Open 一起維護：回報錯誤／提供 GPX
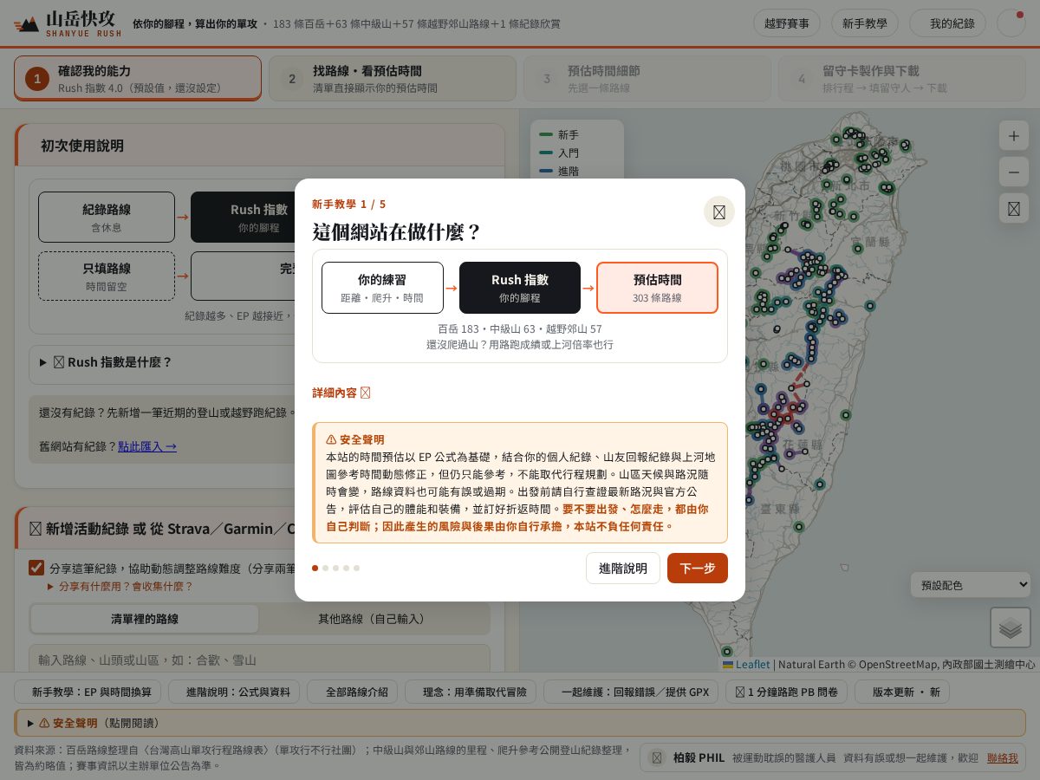This screenshot has width=1040, height=780. pyautogui.click(x=631, y=692)
